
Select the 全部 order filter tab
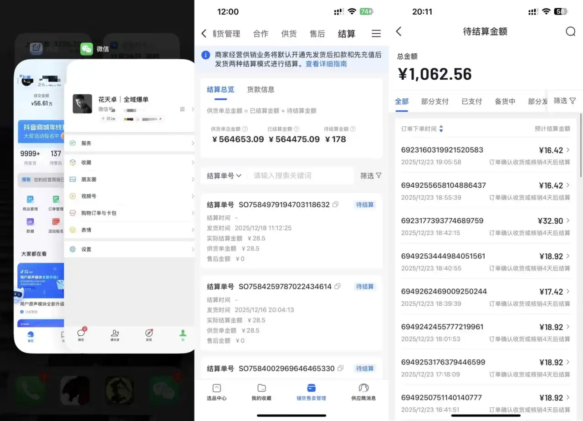[x=402, y=101]
